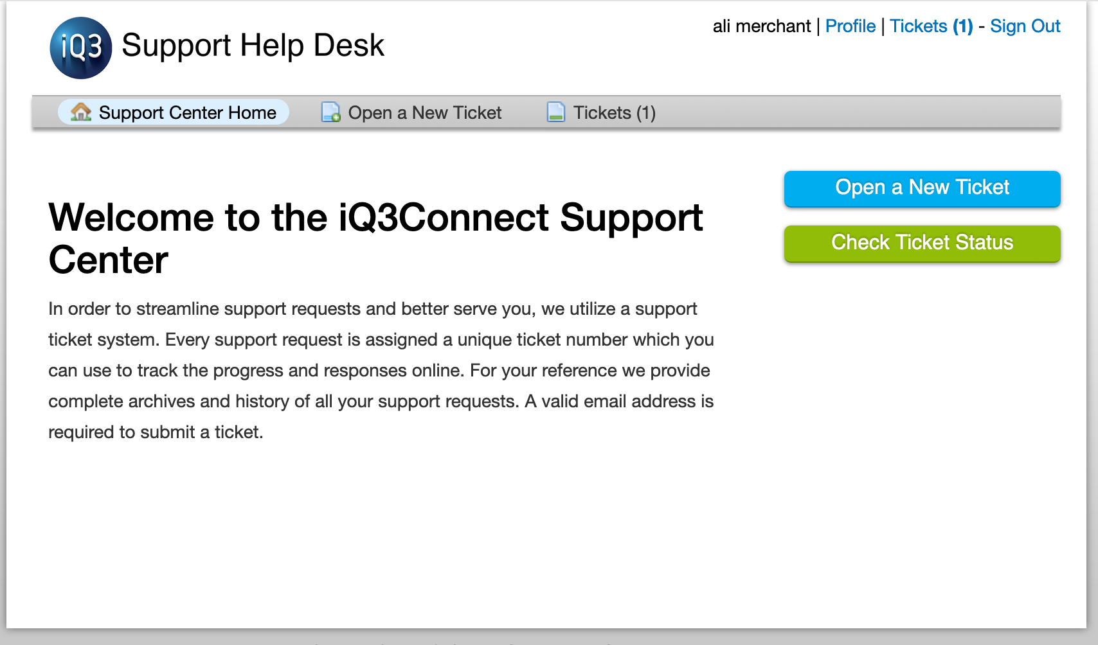Go to Support Center Home tab
This screenshot has height=645, width=1098.
[x=187, y=113]
